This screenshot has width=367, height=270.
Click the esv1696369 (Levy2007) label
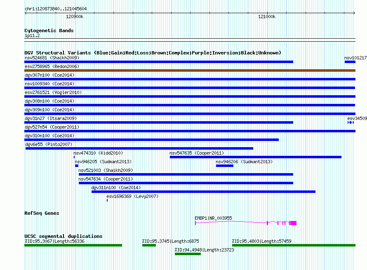pos(132,196)
